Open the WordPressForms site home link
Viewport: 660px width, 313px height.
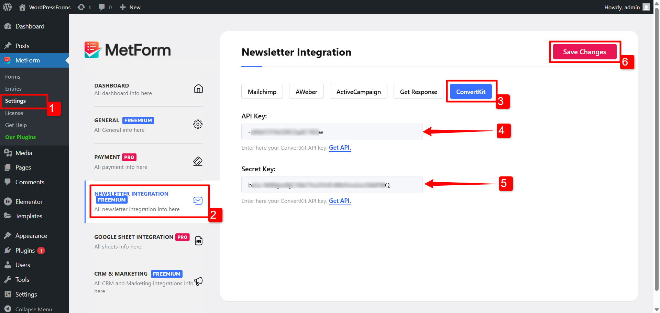[x=45, y=7]
